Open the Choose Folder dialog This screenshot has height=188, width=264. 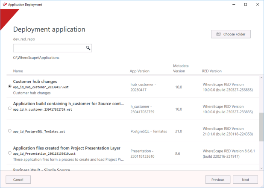(231, 34)
